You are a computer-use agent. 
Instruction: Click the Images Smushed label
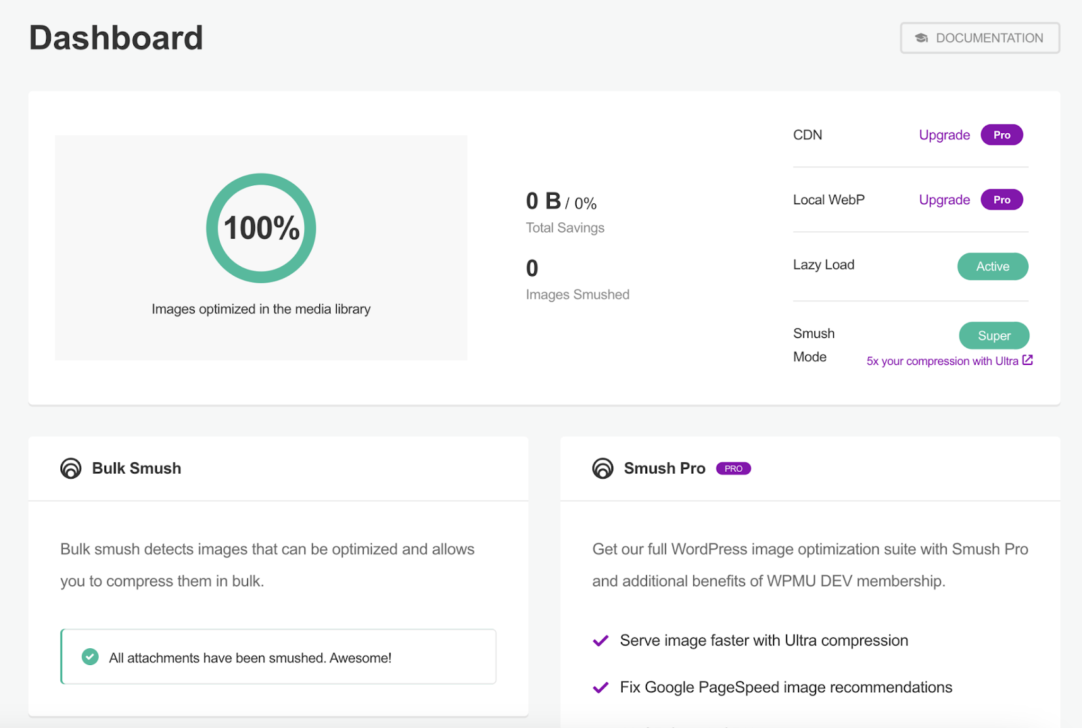578,295
